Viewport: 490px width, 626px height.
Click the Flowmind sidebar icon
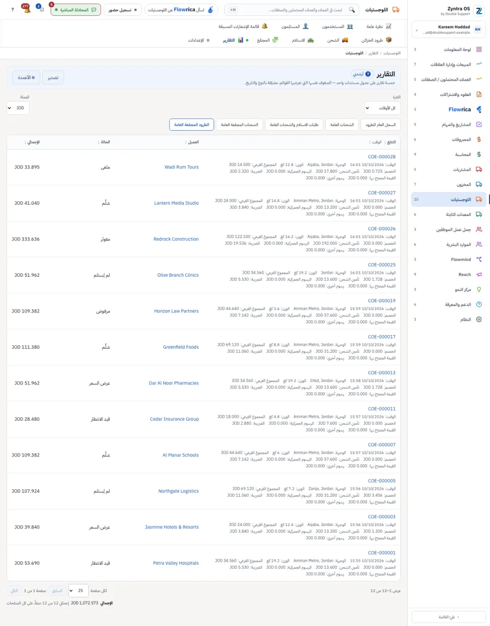coord(479,259)
